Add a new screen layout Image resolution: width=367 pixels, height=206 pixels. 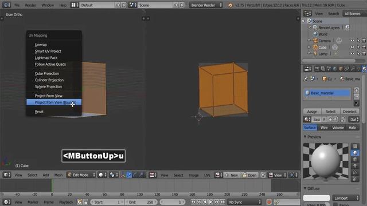[118, 5]
